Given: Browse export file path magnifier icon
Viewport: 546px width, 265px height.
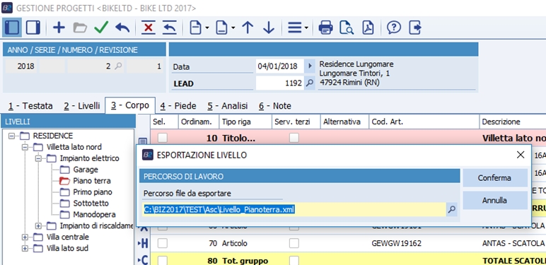Looking at the screenshot, I should 452,209.
